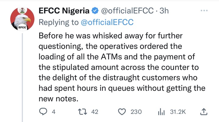Click the like count 230

click(x=136, y=112)
